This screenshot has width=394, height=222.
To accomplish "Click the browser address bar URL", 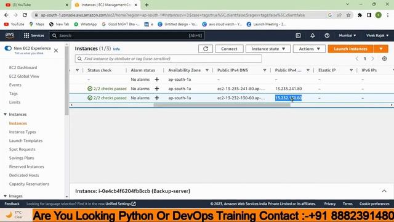I will pos(173,15).
